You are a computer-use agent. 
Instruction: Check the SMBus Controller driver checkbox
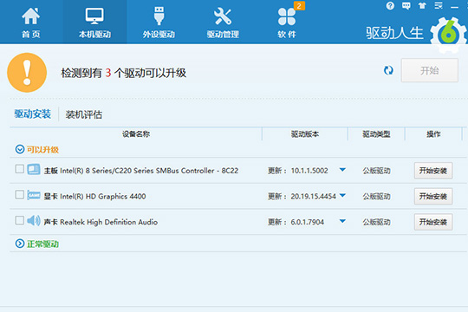click(x=20, y=169)
